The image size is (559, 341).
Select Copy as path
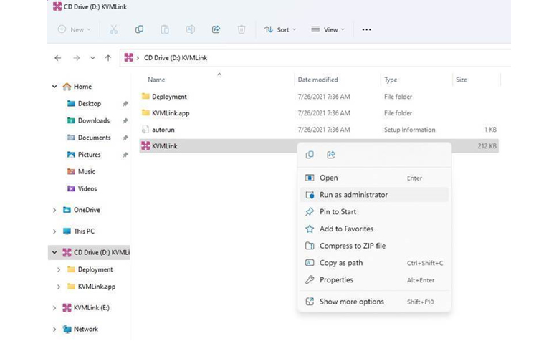pyautogui.click(x=374, y=263)
